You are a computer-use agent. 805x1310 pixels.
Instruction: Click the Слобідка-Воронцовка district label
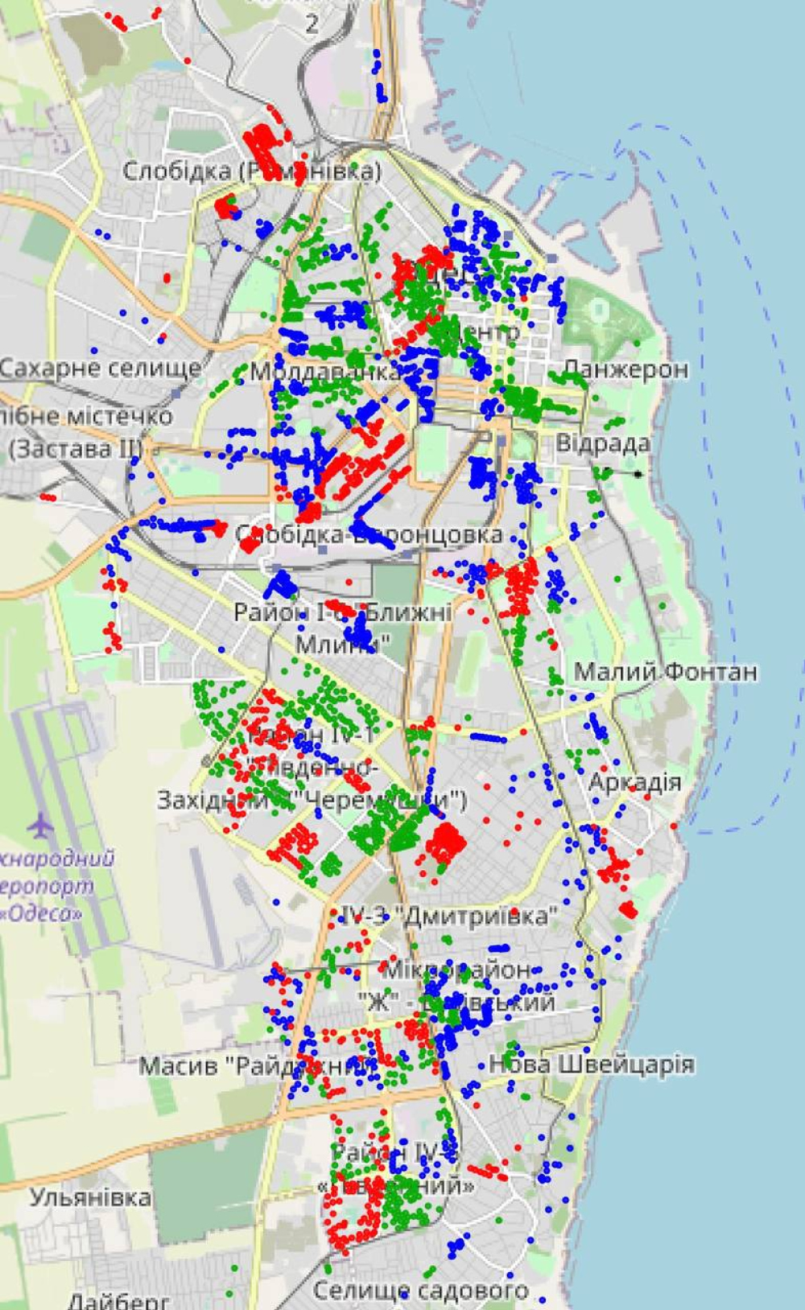click(369, 534)
